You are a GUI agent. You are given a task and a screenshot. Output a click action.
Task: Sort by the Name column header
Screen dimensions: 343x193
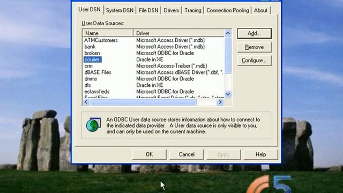[x=108, y=33]
